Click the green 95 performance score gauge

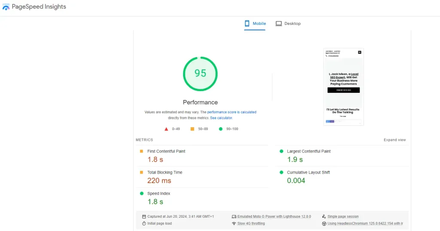200,73
